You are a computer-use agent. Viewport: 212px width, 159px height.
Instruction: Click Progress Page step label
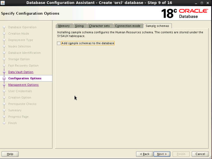coord(18,117)
